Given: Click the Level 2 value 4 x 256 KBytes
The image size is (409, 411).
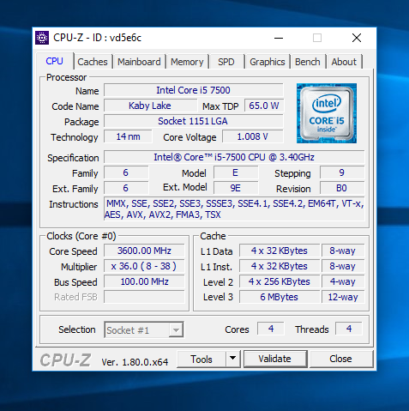Looking at the screenshot, I should point(280,281).
